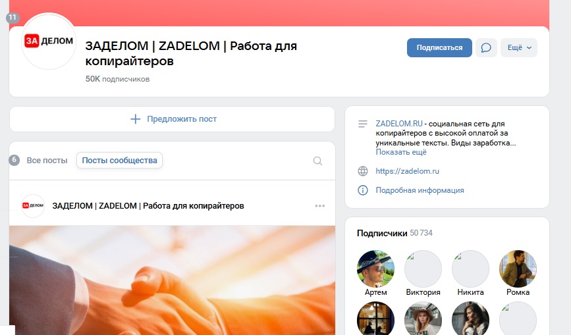Click the small ЗА ДЕЛОМ avatar in post header
The image size is (571, 335).
(x=33, y=206)
